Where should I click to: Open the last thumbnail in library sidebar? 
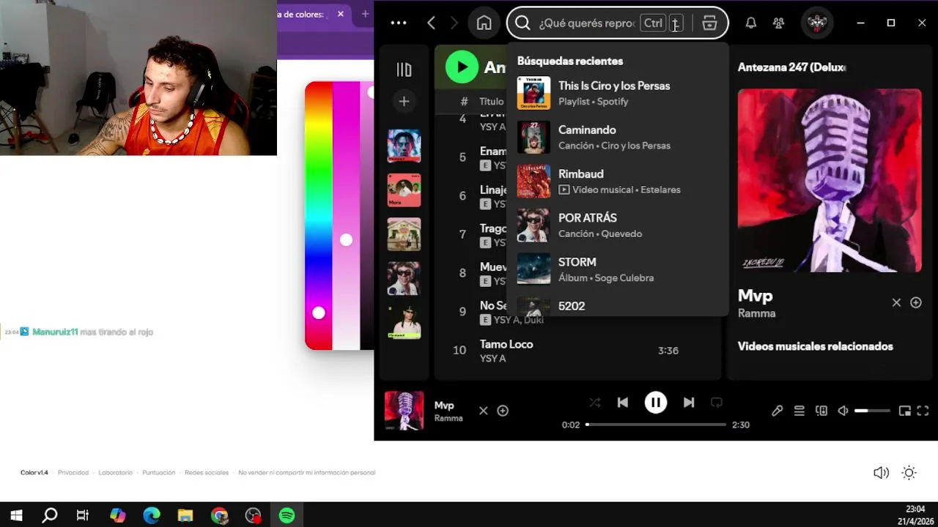[404, 322]
